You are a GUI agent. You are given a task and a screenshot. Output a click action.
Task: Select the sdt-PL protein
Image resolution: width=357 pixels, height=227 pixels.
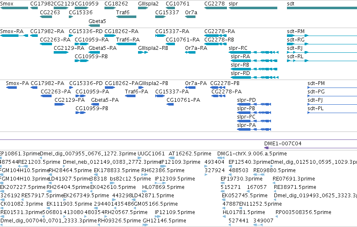[x=332, y=113]
